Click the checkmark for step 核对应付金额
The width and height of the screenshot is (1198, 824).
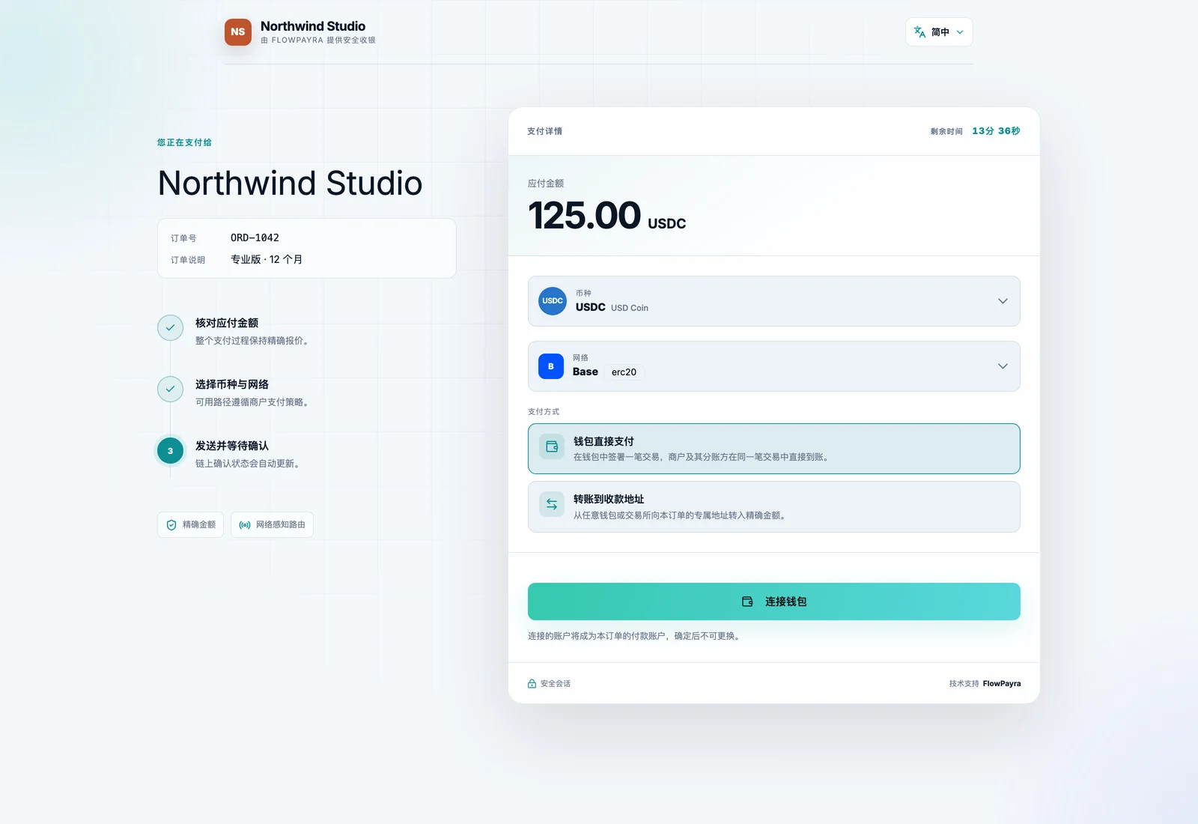tap(170, 328)
